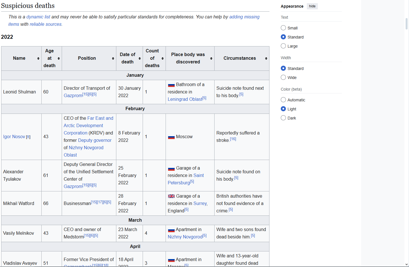Open the Nizhny Novgorod link in Vasily Melnikov's row
Screen dimensions: 409x267
click(x=185, y=237)
